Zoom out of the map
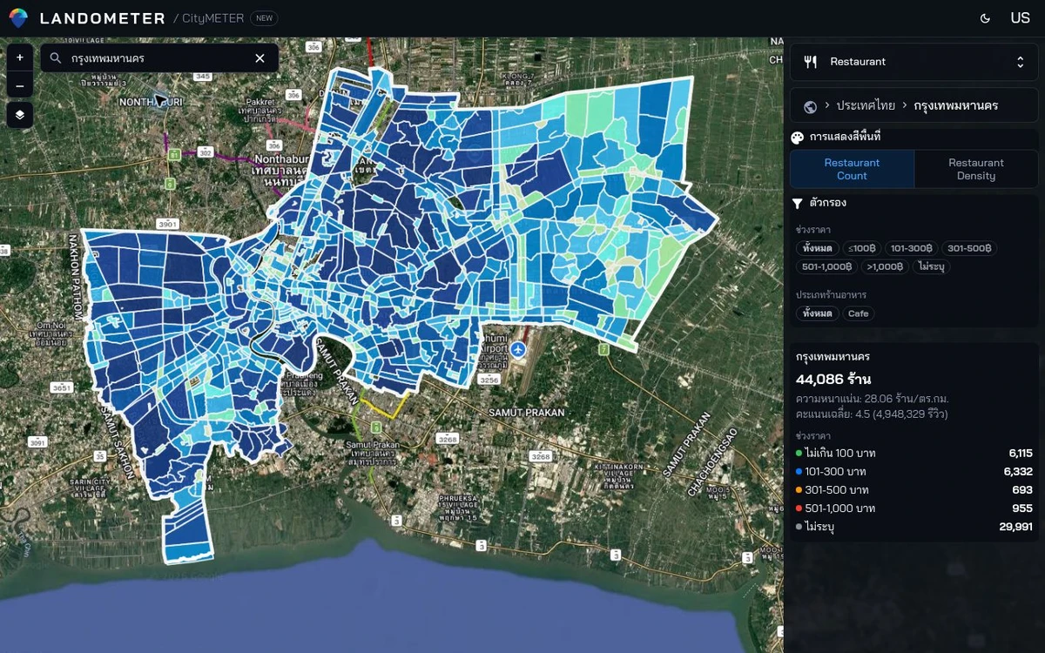Viewport: 1045px width, 653px height. (x=19, y=85)
